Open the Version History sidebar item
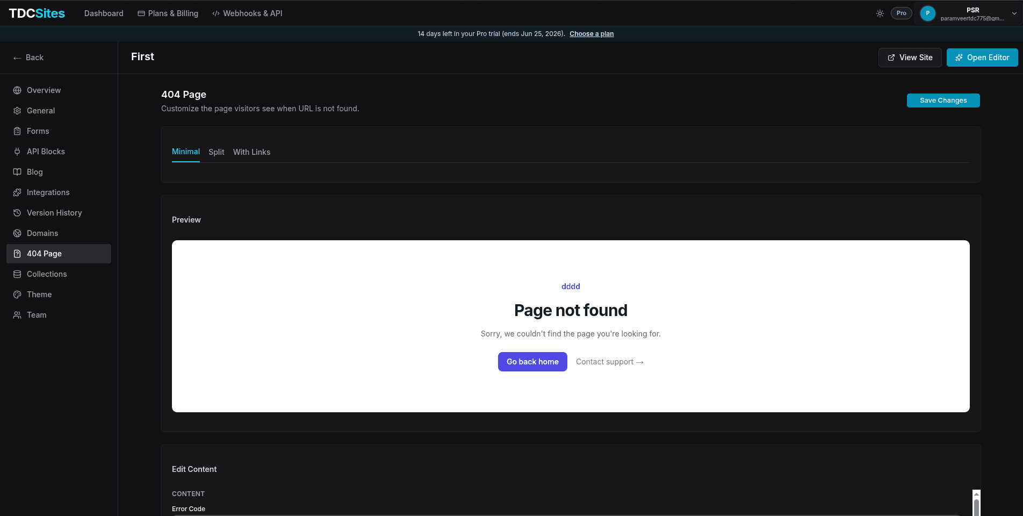This screenshot has height=516, width=1023. coord(59,213)
